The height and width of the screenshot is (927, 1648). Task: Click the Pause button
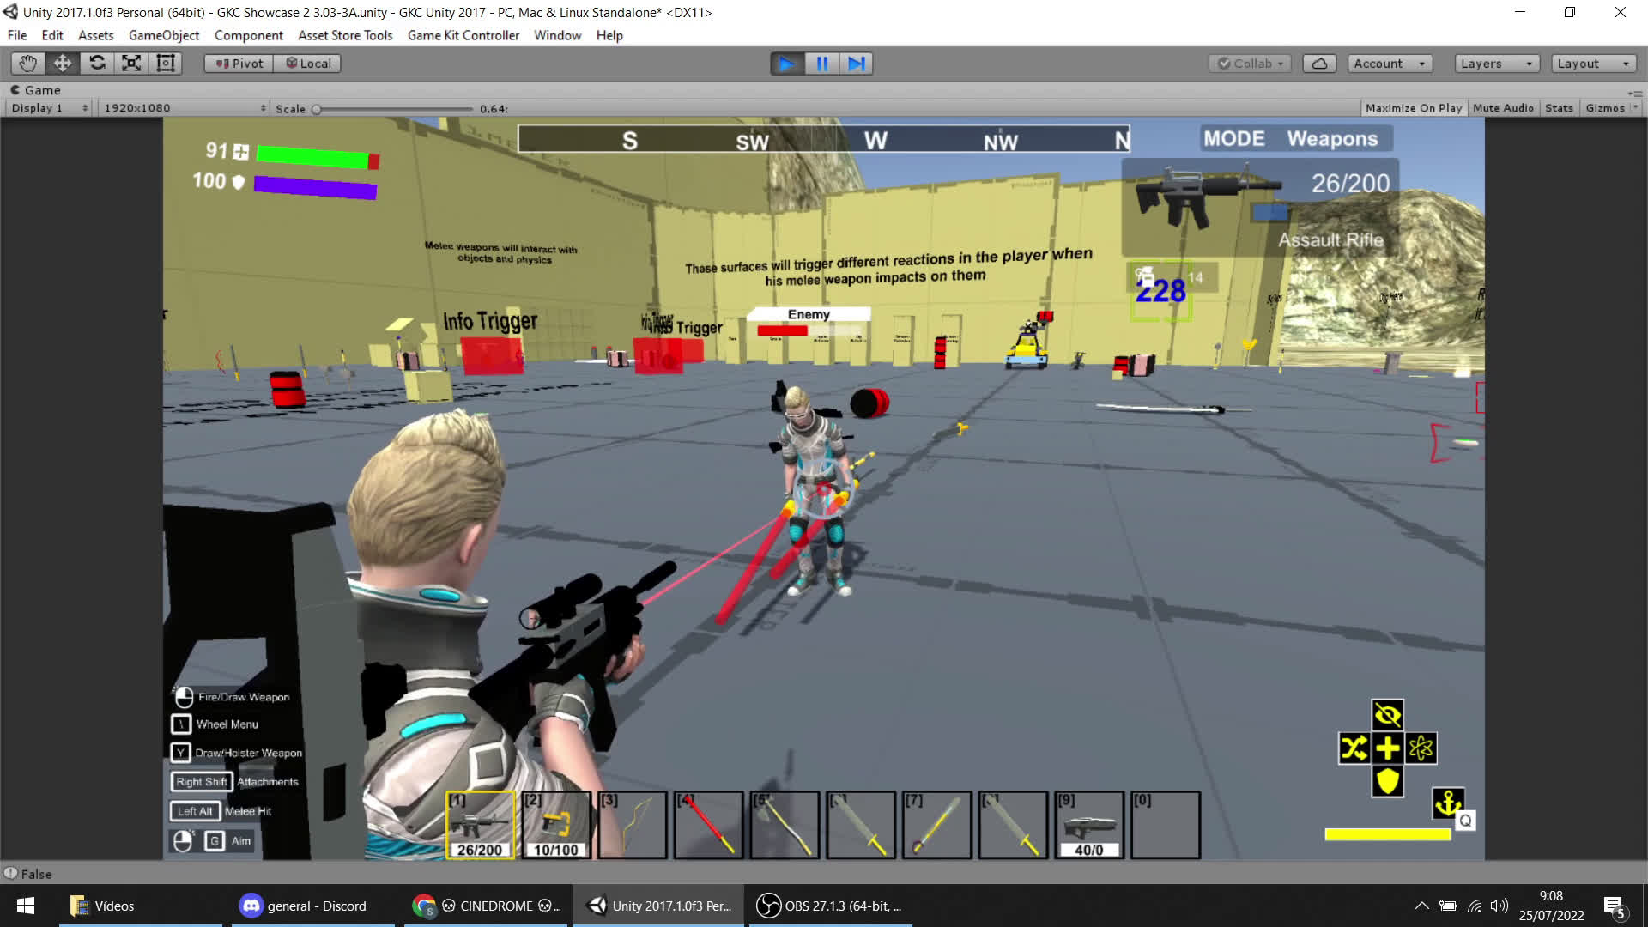821,64
